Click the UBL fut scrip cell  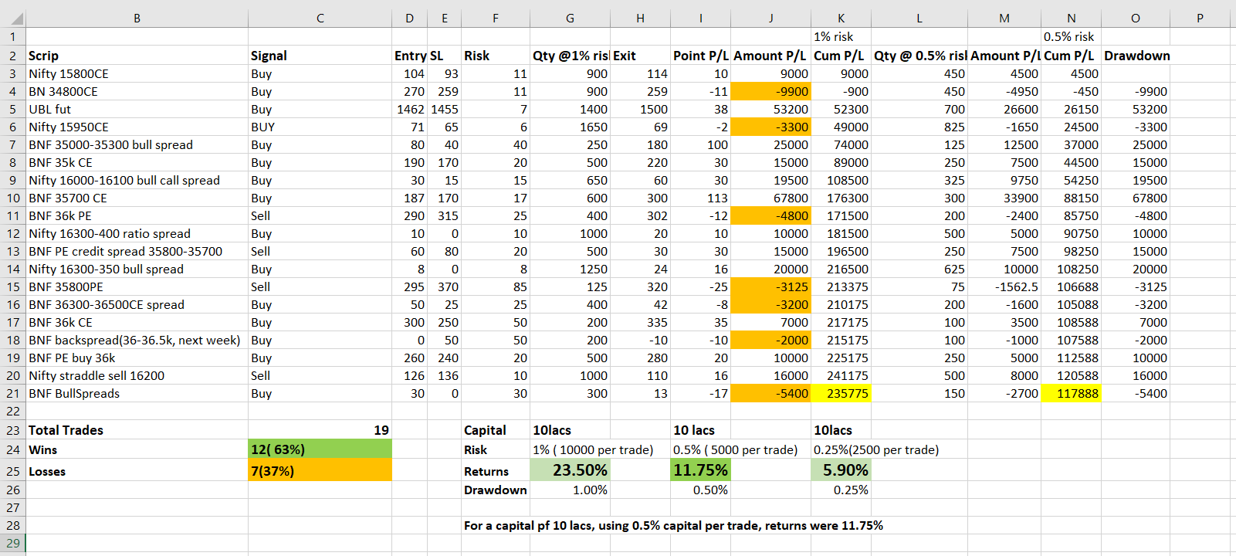(x=137, y=109)
